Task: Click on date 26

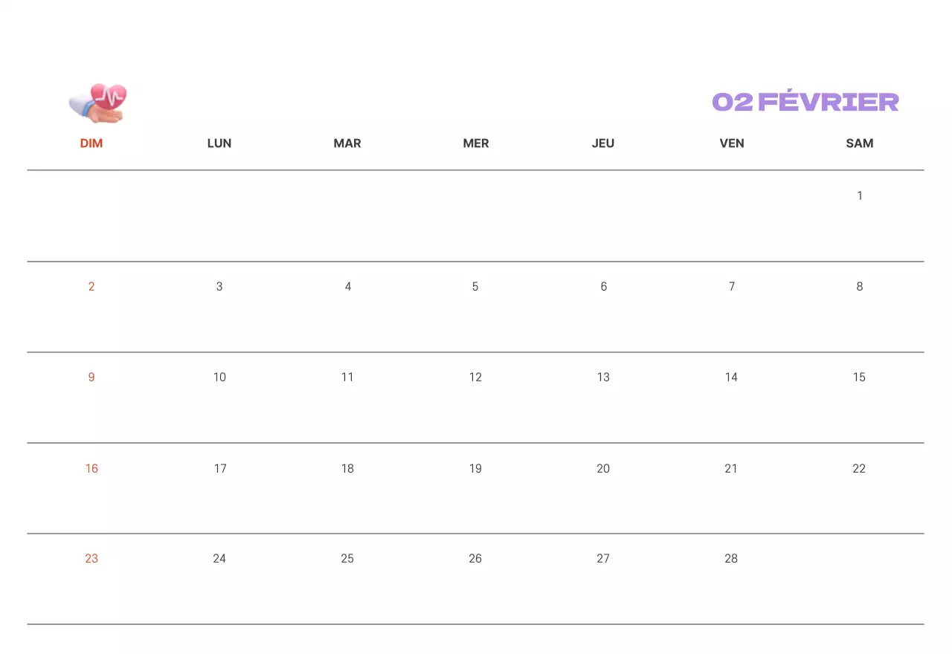Action: (475, 559)
